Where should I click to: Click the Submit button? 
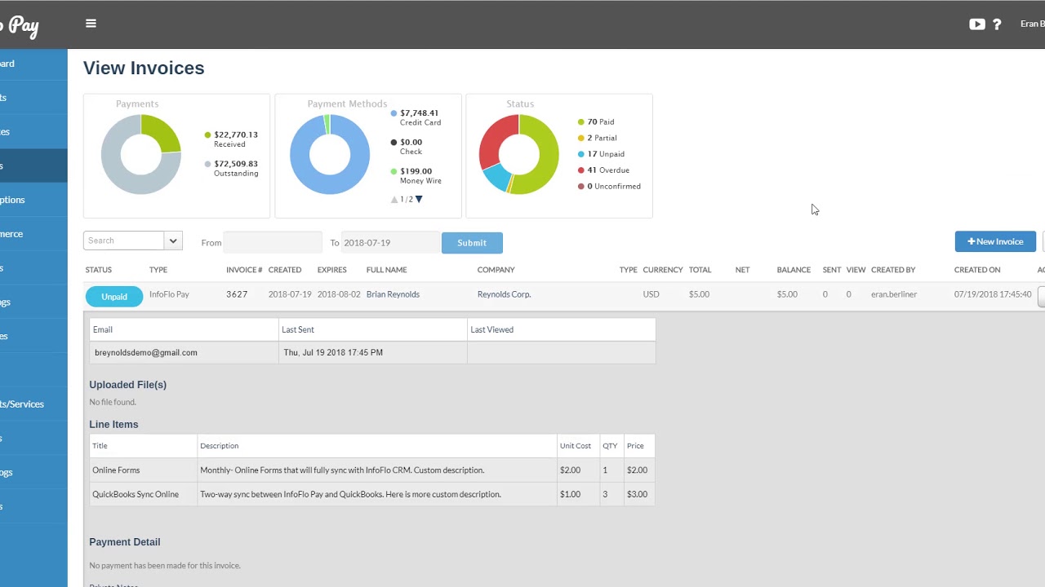472,243
